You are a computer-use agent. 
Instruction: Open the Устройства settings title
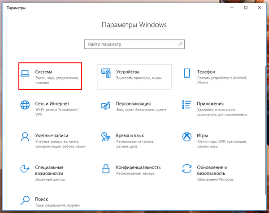coord(128,72)
